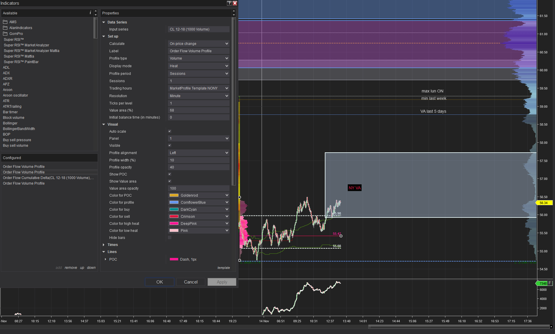
Task: Click the up link
Action: coord(82,268)
